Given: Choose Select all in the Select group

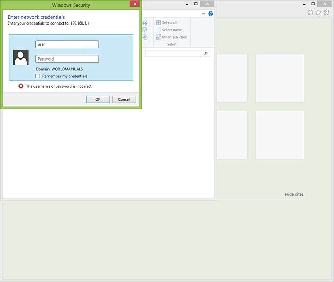Looking at the screenshot, I should tap(169, 22).
